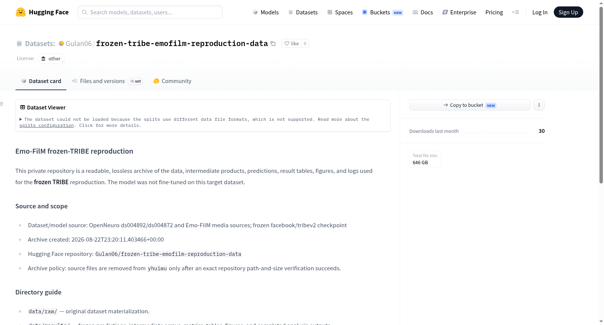Click the Downloads last month value 30
Image resolution: width=604 pixels, height=325 pixels.
(x=542, y=131)
